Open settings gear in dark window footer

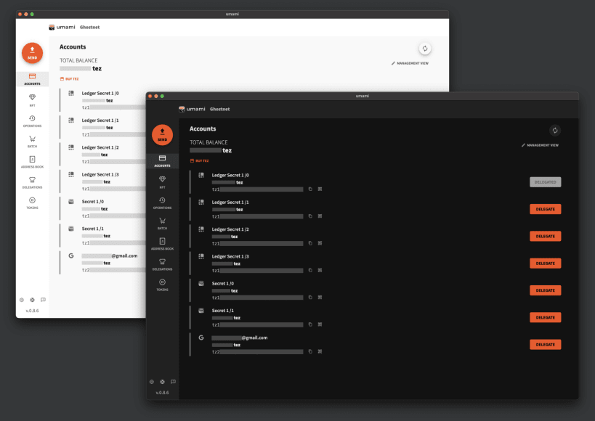click(152, 382)
